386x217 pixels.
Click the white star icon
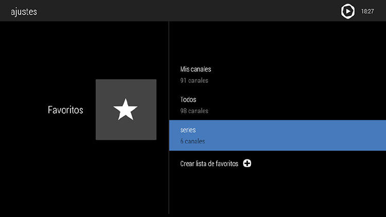pos(126,110)
